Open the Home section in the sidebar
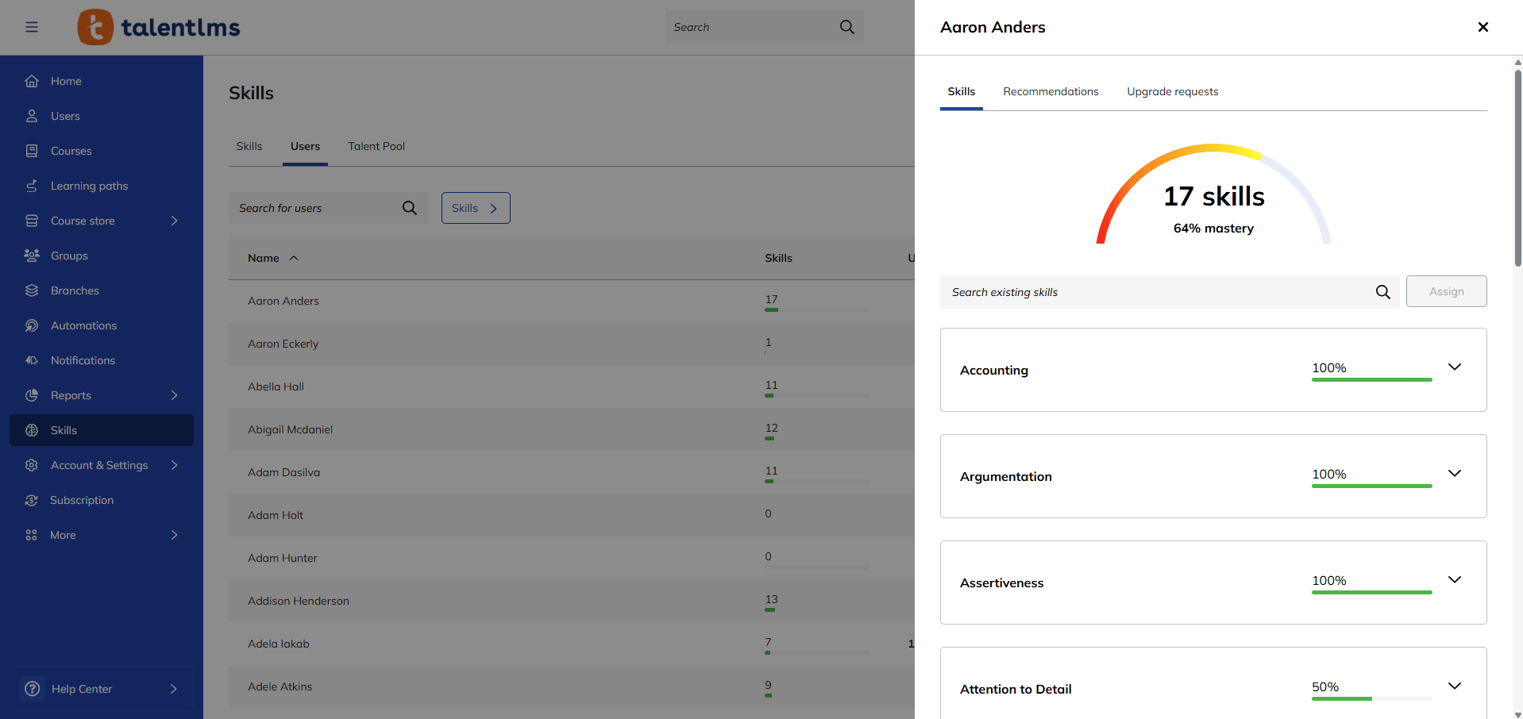Screen dimensions: 1523x719 pyautogui.click(x=66, y=81)
